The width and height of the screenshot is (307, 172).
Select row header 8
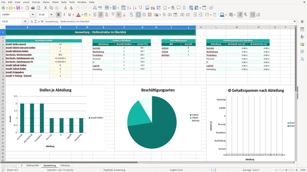[3, 58]
